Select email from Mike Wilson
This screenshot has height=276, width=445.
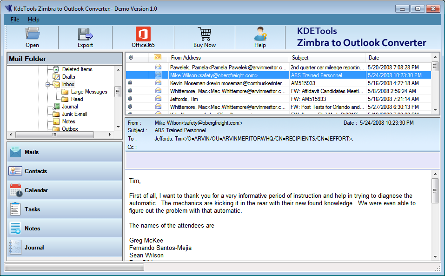[279, 75]
